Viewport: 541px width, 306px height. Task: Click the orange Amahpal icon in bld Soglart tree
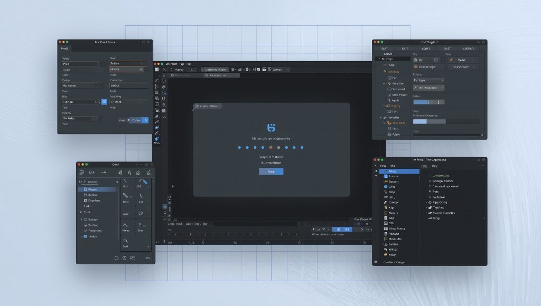pos(385,72)
